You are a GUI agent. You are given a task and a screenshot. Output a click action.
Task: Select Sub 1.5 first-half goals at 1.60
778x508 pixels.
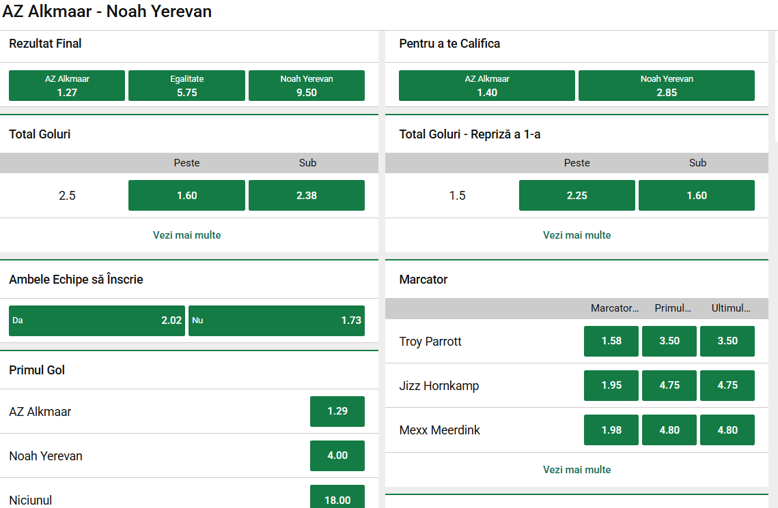point(697,196)
